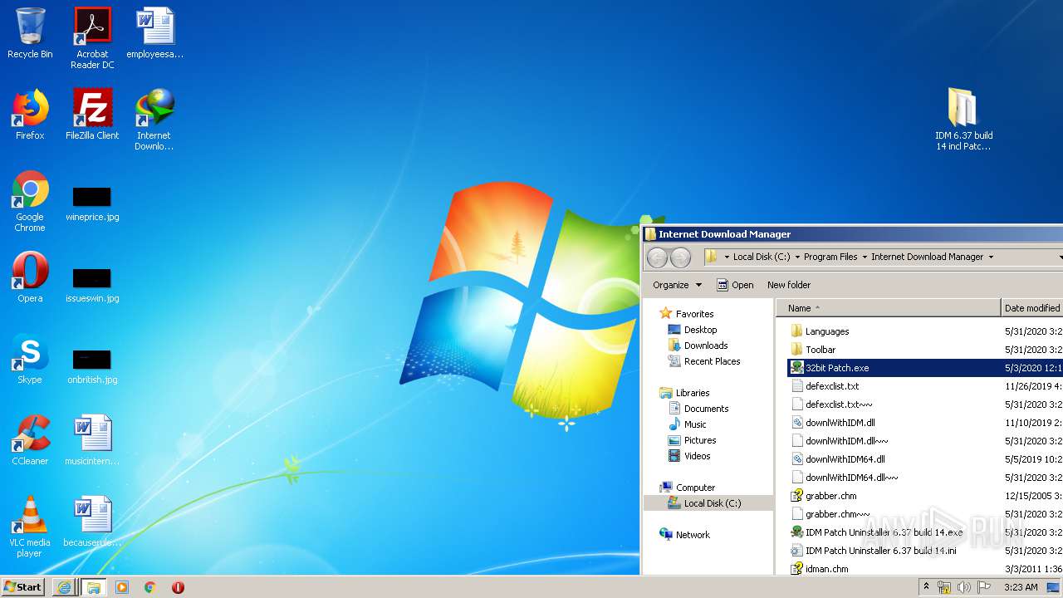Expand the dropdown arrow after Program Files
The width and height of the screenshot is (1063, 598).
[x=865, y=257]
